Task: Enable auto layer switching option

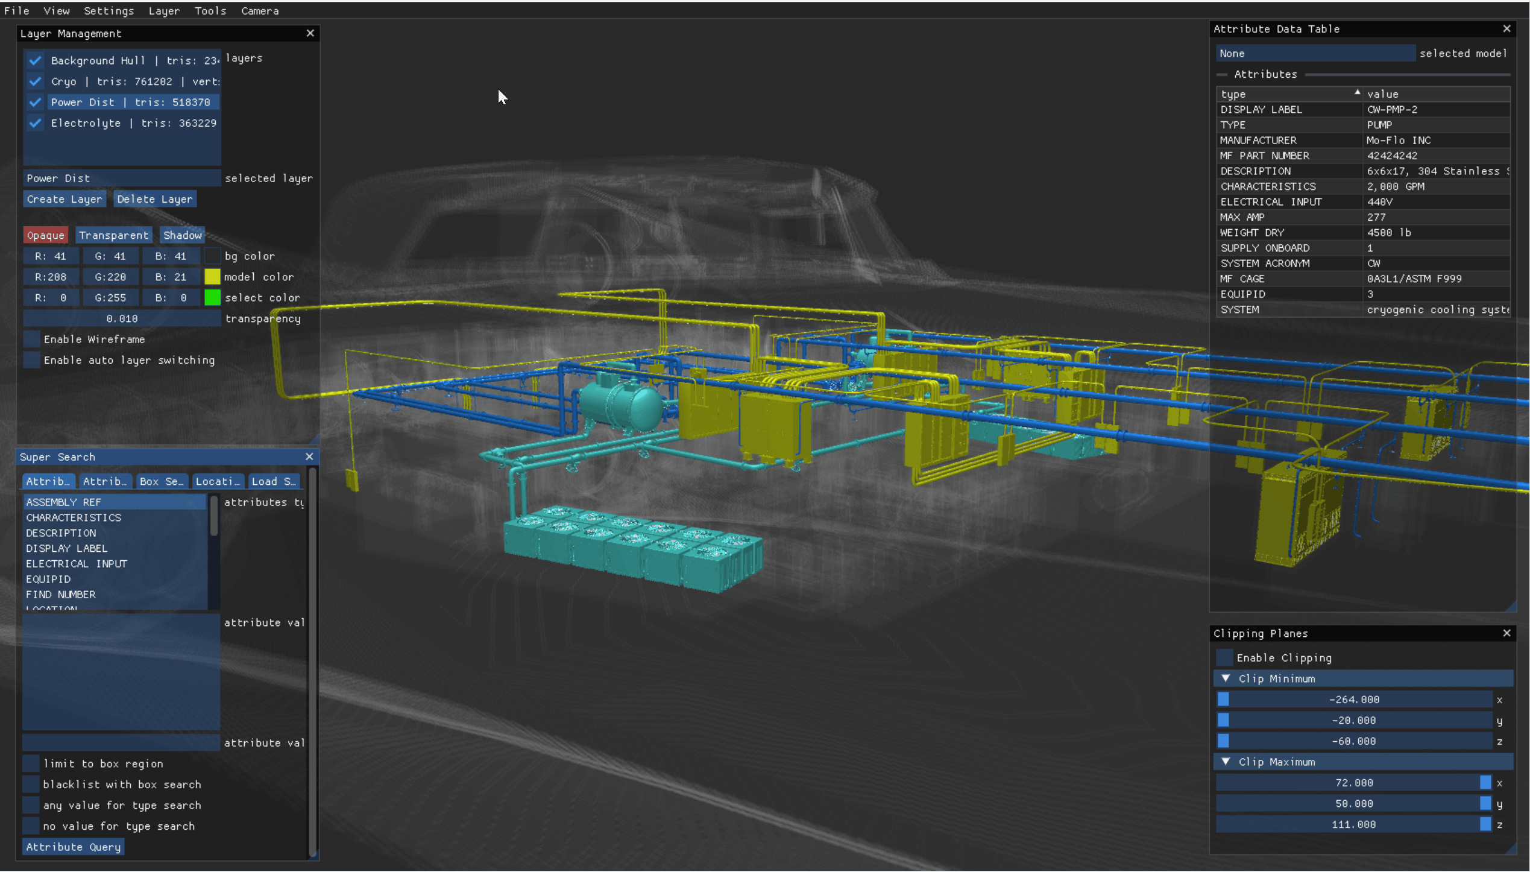Action: tap(31, 359)
